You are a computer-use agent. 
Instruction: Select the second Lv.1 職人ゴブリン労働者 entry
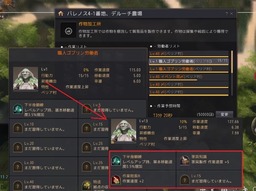[x=189, y=69]
